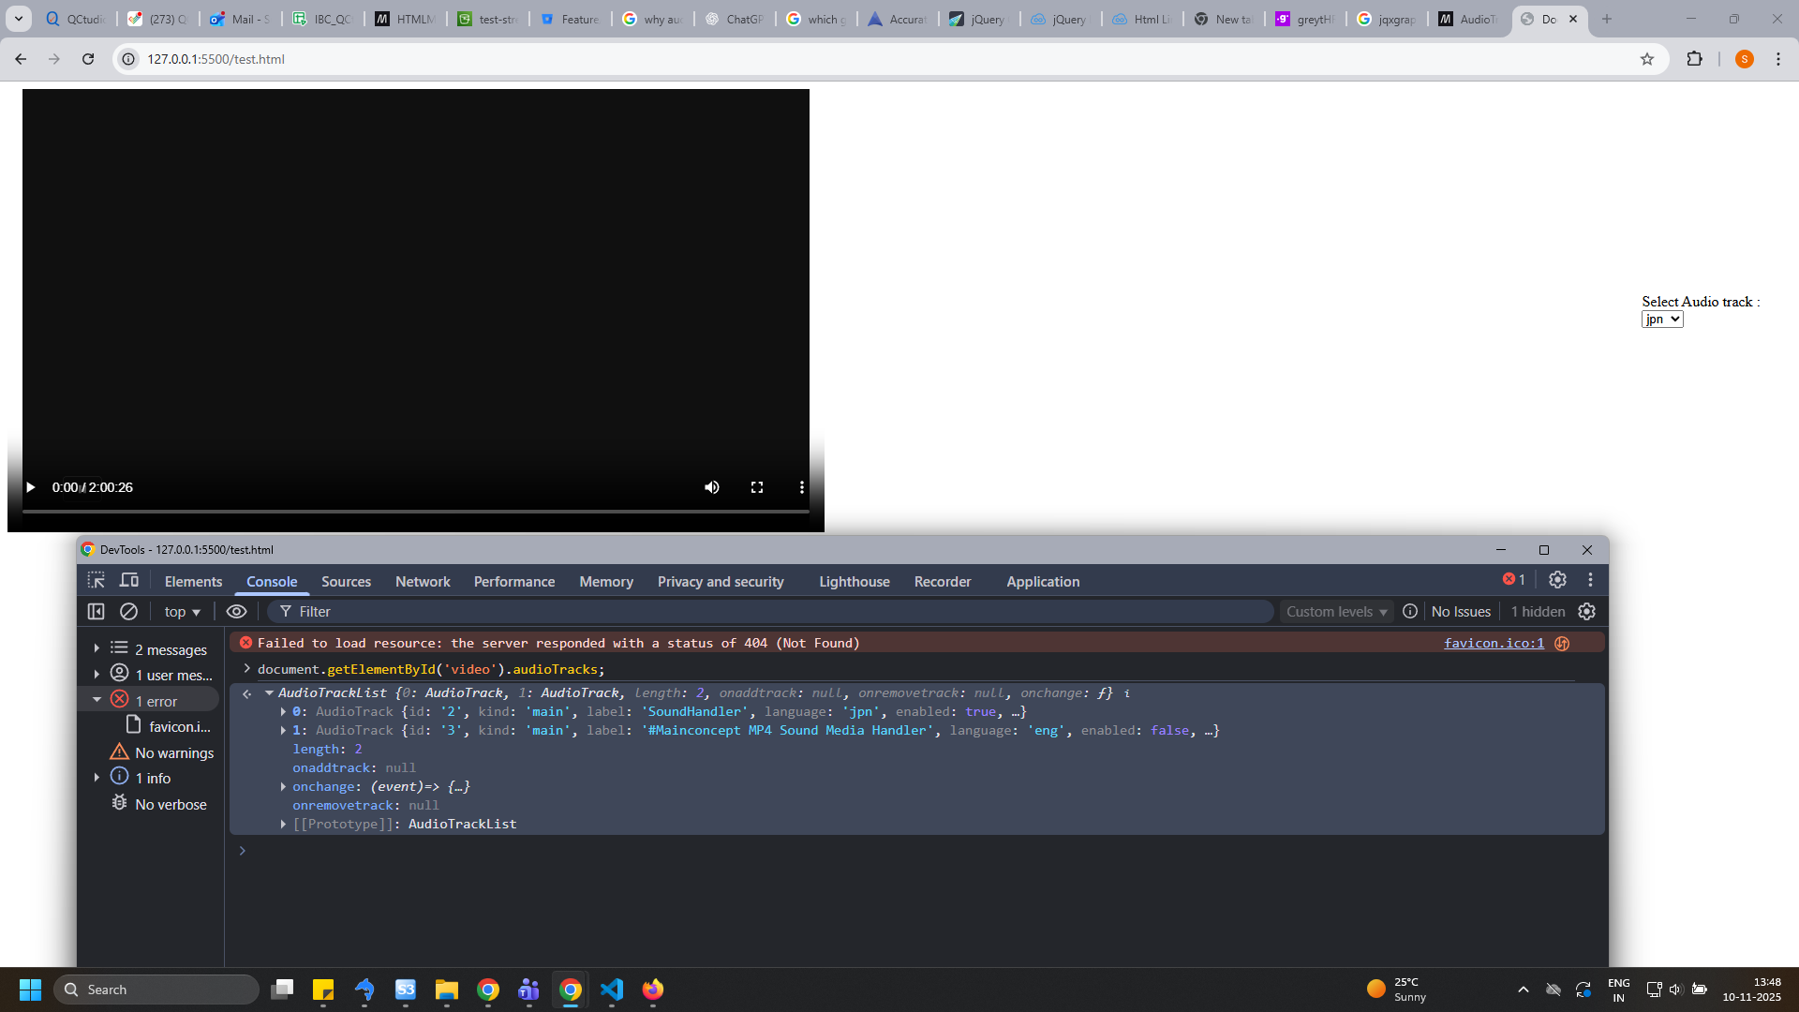Select the inspect element tool in DevTools
Image resolution: width=1799 pixels, height=1012 pixels.
coord(97,580)
